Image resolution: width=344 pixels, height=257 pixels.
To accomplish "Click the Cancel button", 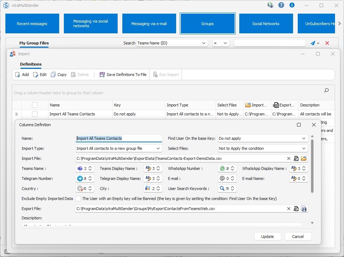I will 298,236.
